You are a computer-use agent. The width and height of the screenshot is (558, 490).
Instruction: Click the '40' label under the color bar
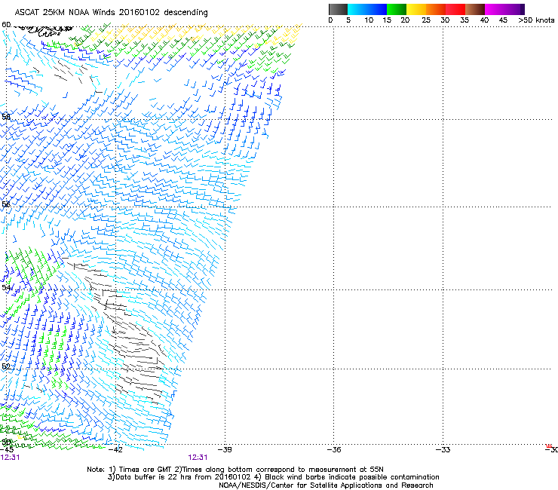[484, 20]
